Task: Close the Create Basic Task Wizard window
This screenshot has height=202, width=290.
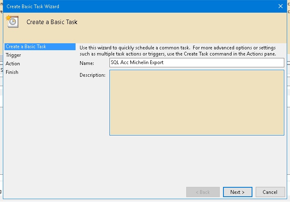Action: [x=281, y=6]
